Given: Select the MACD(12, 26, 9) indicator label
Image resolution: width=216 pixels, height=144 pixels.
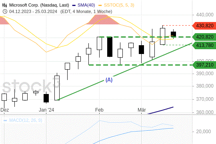Looking at the screenshot, I should click(x=26, y=120).
